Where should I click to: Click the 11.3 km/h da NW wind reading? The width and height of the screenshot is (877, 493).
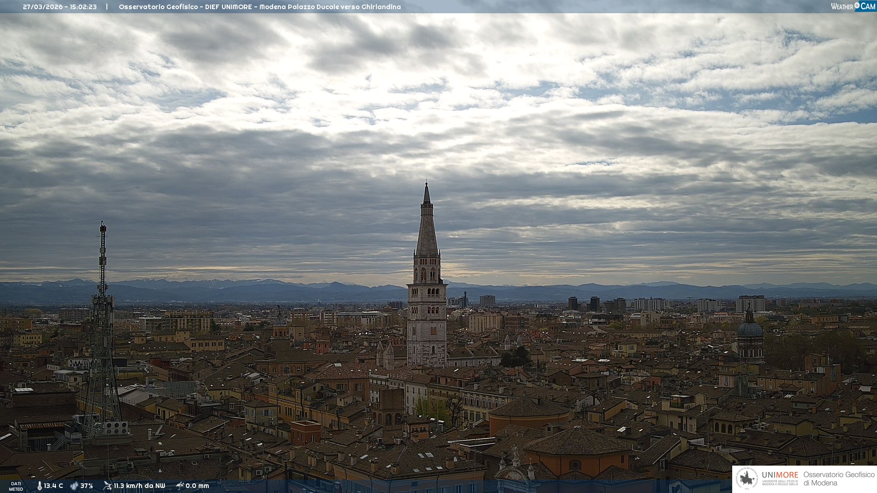point(139,486)
